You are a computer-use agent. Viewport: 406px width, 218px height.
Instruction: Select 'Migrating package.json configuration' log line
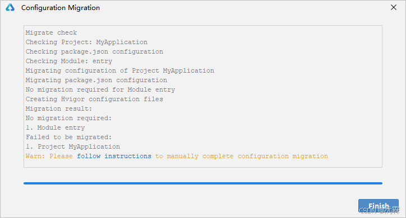pos(96,80)
